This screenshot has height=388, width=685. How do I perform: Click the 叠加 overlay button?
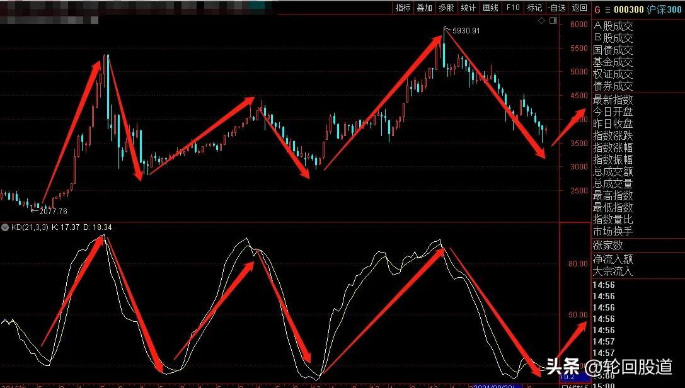coord(425,8)
